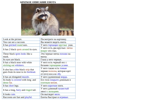The height and width of the screenshot is (112, 150).
Task: Select the cell "Raccoons are fast and playful."
Action: coord(21,97)
